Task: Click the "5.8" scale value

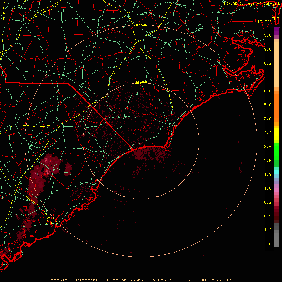Action: coord(268,105)
